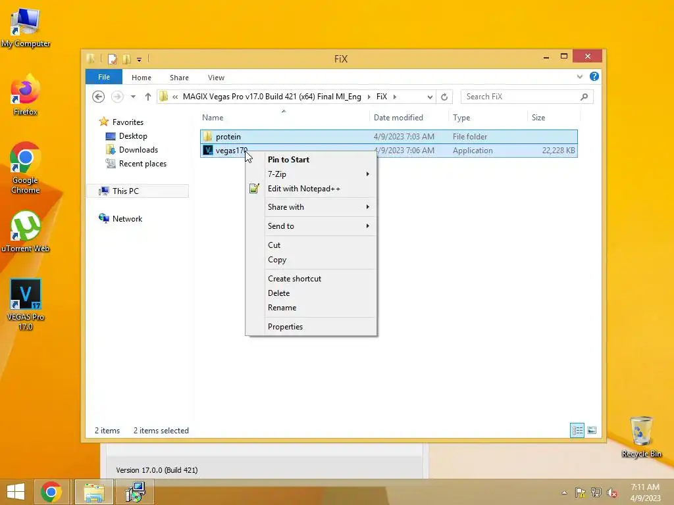
Task: Click quick access Properties icon in titlebar
Action: click(112, 59)
